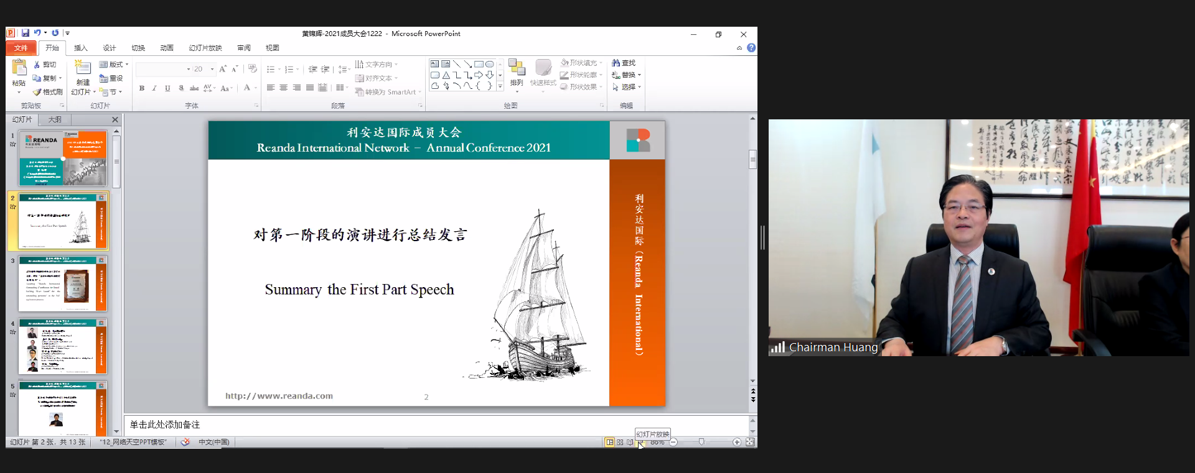Toggle Italic formatting
This screenshot has height=473, width=1195.
tap(154, 88)
